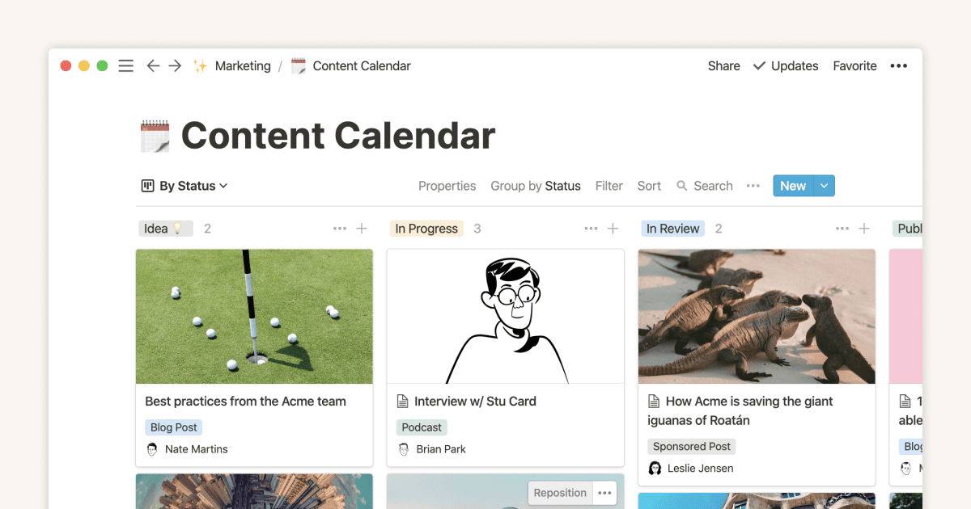Open the sidebar with the hamburger icon

[125, 65]
